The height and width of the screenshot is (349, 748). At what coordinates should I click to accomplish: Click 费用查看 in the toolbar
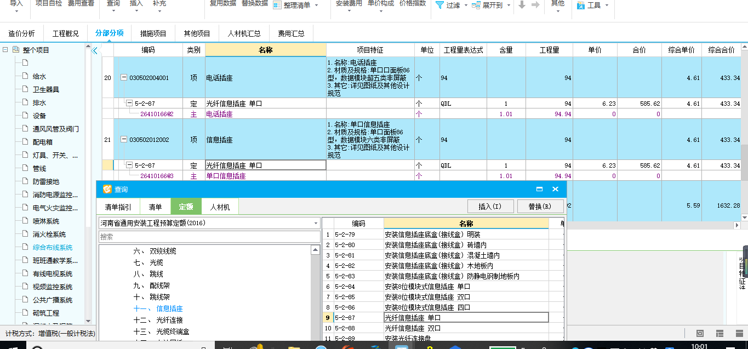click(x=81, y=4)
